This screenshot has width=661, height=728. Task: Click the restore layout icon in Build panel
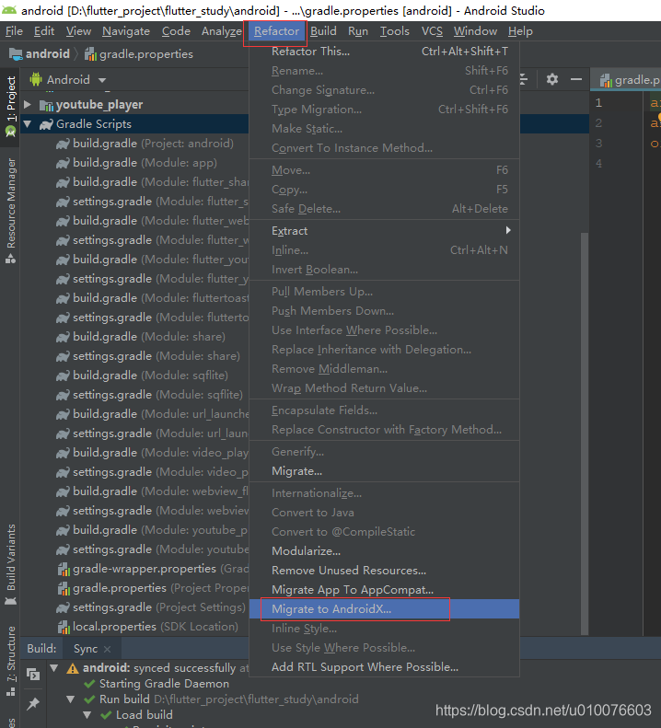pyautogui.click(x=33, y=674)
